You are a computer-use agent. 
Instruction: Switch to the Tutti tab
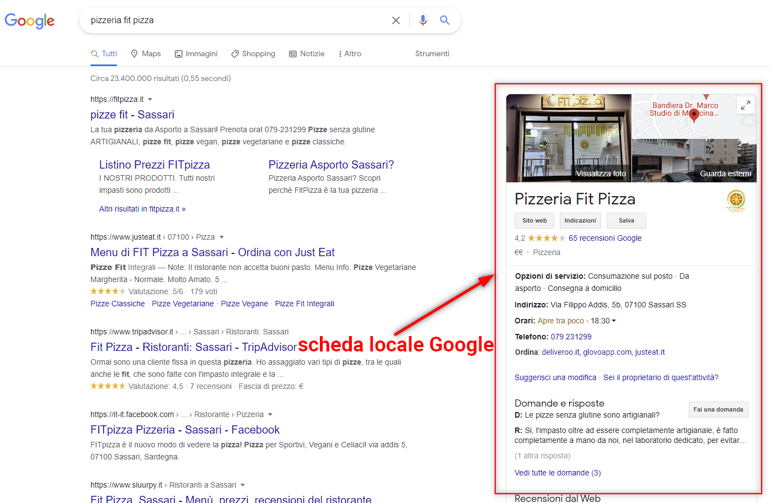tap(104, 53)
